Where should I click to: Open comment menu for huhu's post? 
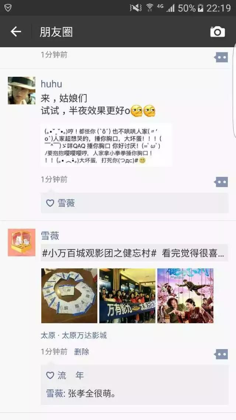[x=221, y=182]
